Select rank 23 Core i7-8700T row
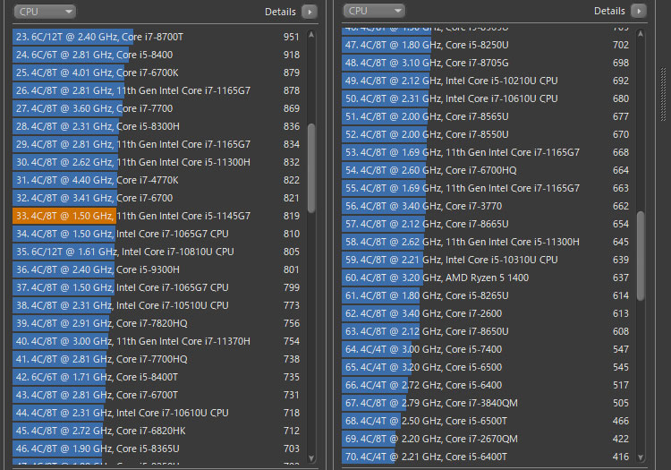This screenshot has height=470, width=671. tap(157, 37)
